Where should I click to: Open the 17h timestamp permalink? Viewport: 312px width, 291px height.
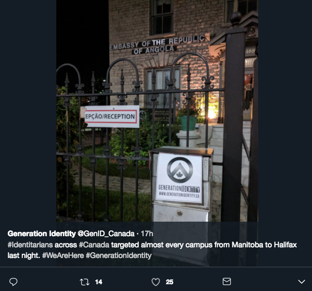147,233
